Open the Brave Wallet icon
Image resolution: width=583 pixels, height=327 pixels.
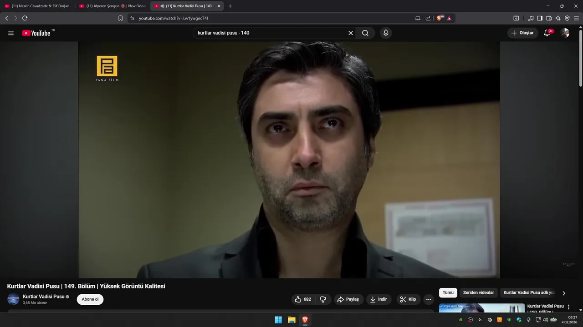(x=549, y=18)
